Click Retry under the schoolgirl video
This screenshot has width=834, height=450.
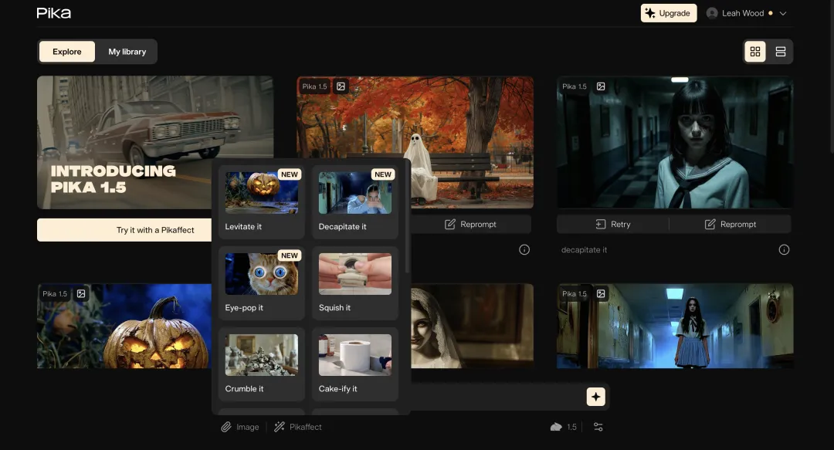point(612,224)
